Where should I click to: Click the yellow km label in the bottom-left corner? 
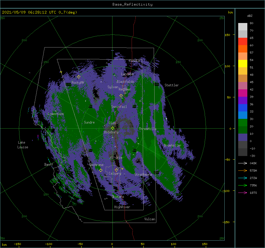[x=4, y=245]
